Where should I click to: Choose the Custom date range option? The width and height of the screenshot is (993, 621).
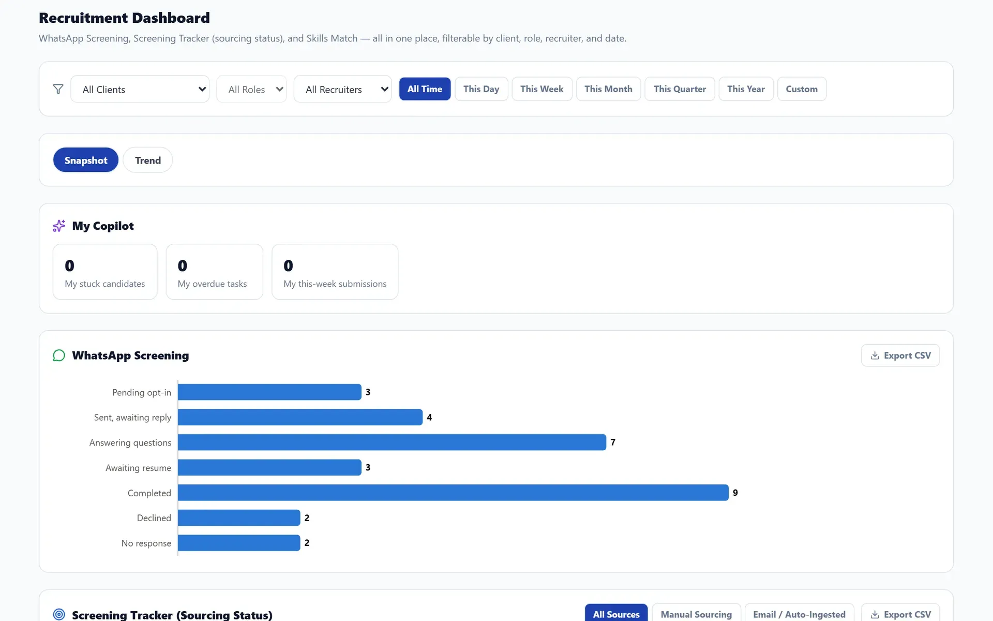[802, 89]
